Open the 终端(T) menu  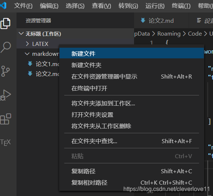181,6
